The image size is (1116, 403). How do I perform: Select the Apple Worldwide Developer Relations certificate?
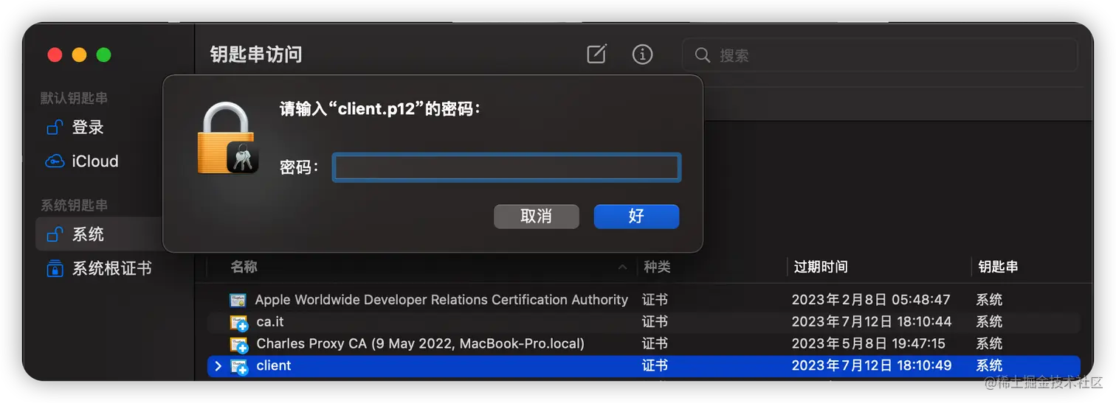tap(643, 300)
